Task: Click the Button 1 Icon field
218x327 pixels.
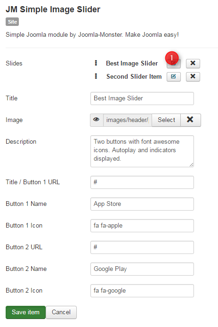Action: [142, 226]
